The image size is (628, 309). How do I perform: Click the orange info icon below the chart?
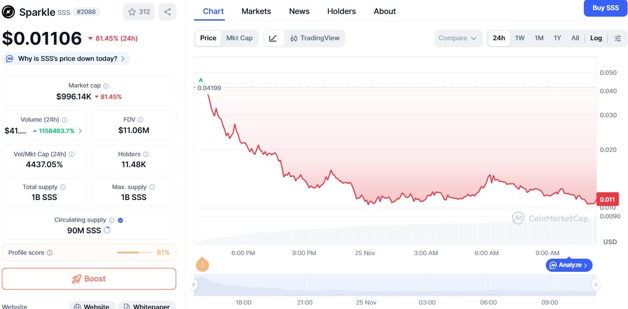coord(202,264)
